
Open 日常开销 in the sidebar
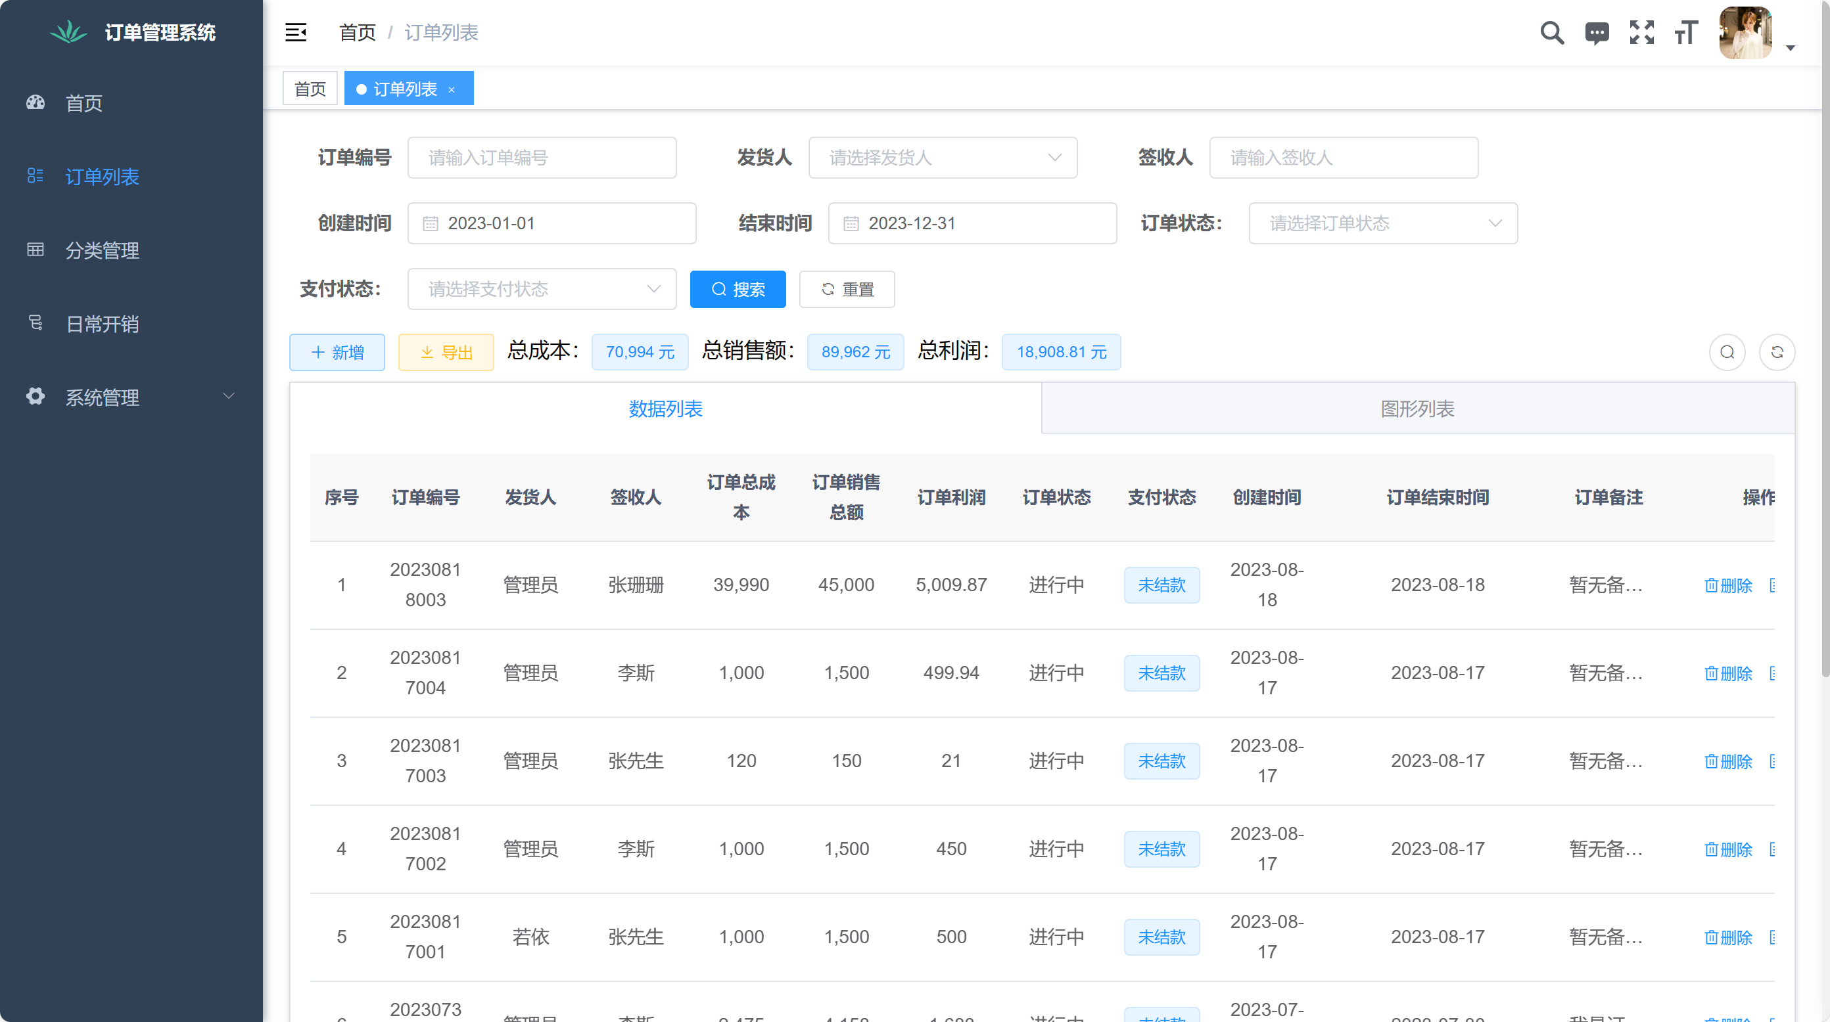[x=131, y=324]
